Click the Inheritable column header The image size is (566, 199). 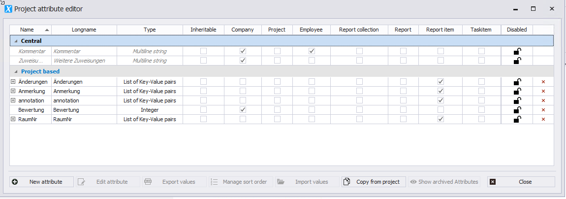(x=204, y=30)
